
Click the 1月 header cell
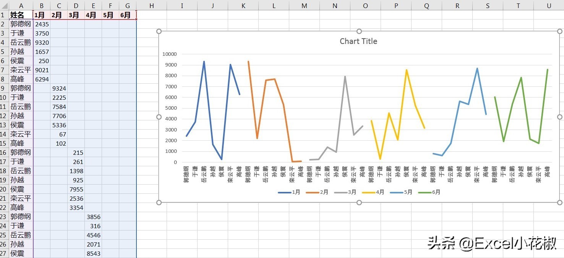(x=42, y=15)
